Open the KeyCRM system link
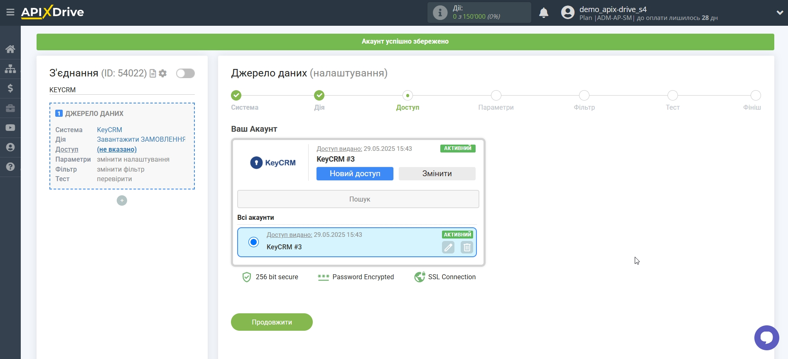 pos(110,130)
